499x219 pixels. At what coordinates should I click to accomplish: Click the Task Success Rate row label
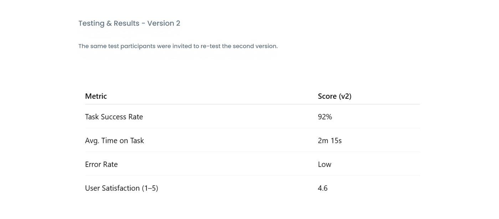114,117
